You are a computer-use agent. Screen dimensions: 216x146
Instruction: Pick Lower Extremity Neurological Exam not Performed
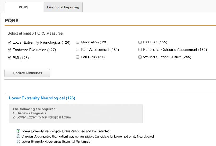tap(18, 142)
